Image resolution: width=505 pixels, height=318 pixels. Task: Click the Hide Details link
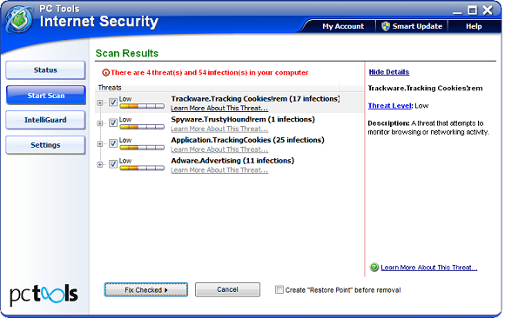[389, 72]
